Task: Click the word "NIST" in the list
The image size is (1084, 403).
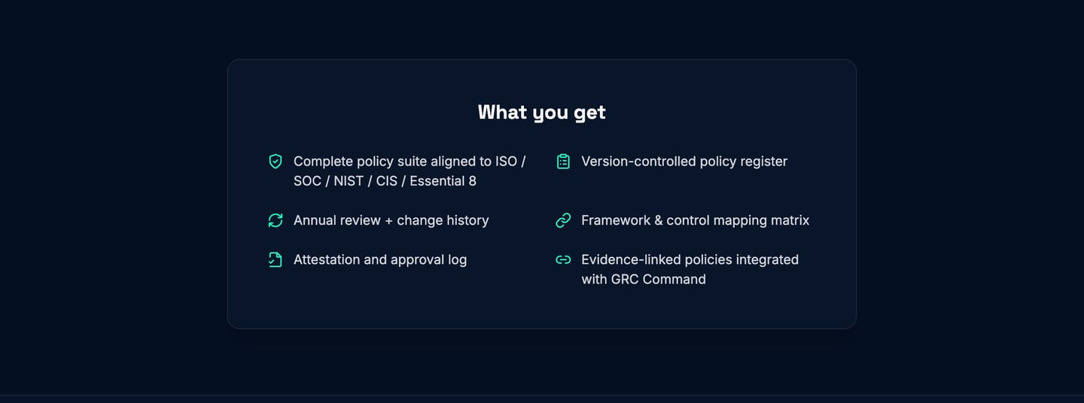Action: (349, 181)
